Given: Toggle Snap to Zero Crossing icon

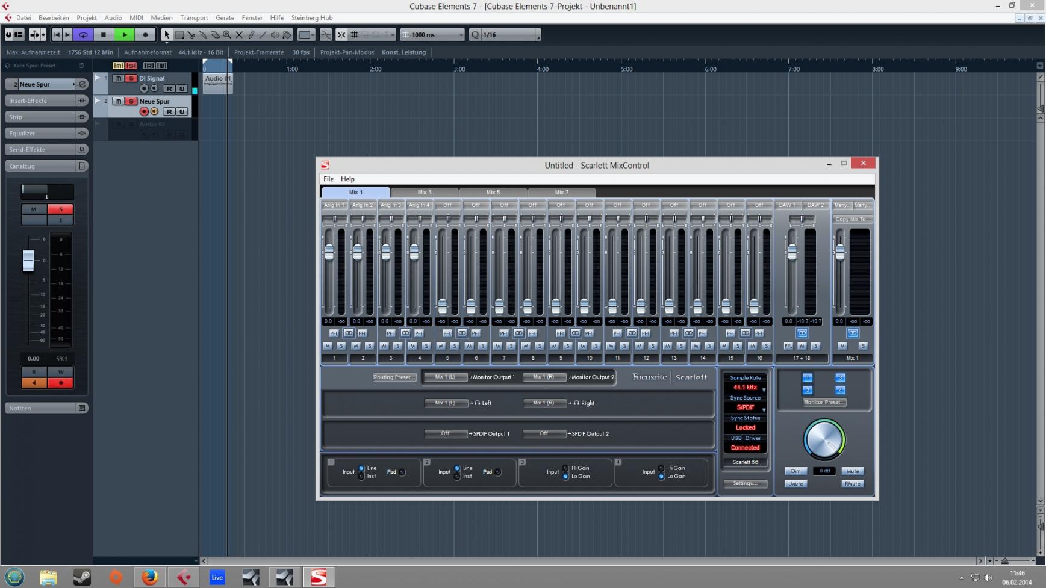Looking at the screenshot, I should 341,35.
